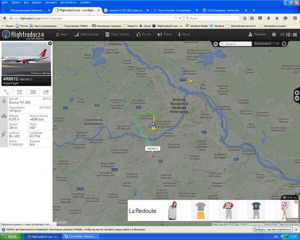Open the Firefox chat bubble icon
300x240 pixels.
click(x=286, y=18)
